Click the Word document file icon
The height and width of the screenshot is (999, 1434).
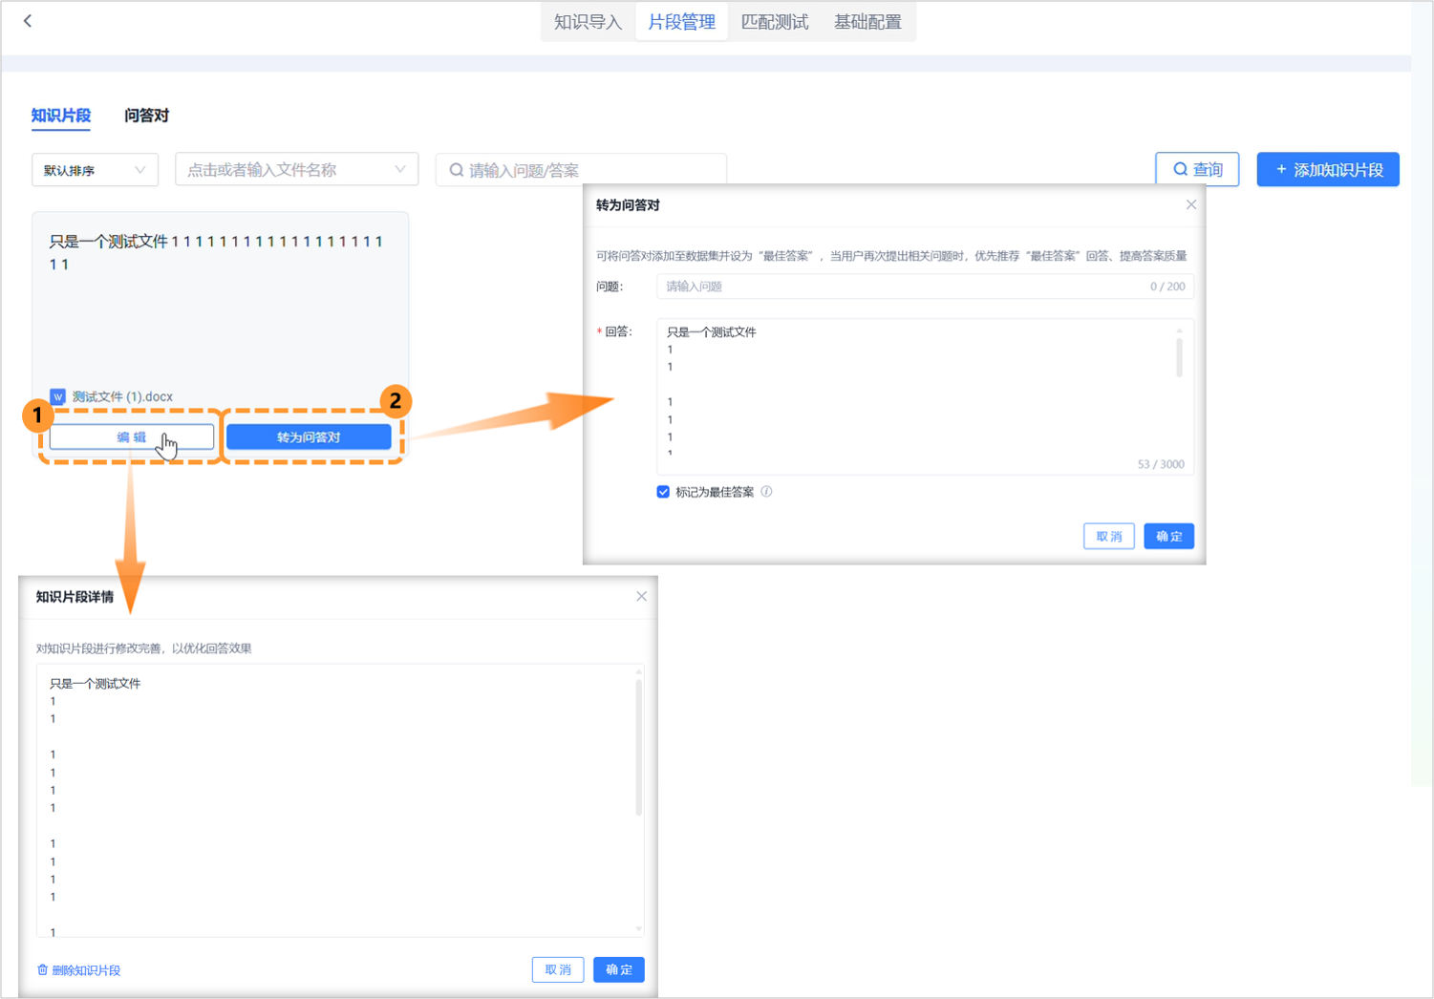click(x=58, y=396)
